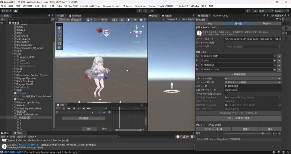Switch to the 资源商店 tab
Viewport: 291px width, 154px height.
click(75, 16)
